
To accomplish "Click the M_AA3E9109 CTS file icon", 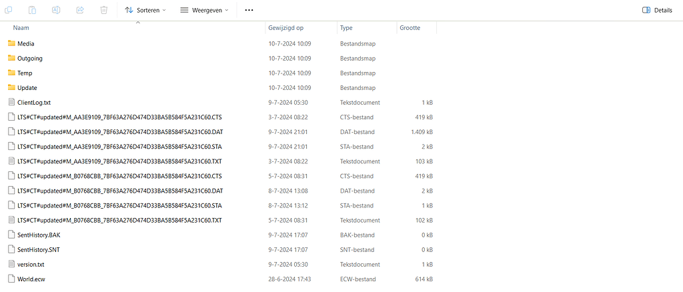I will pyautogui.click(x=12, y=117).
